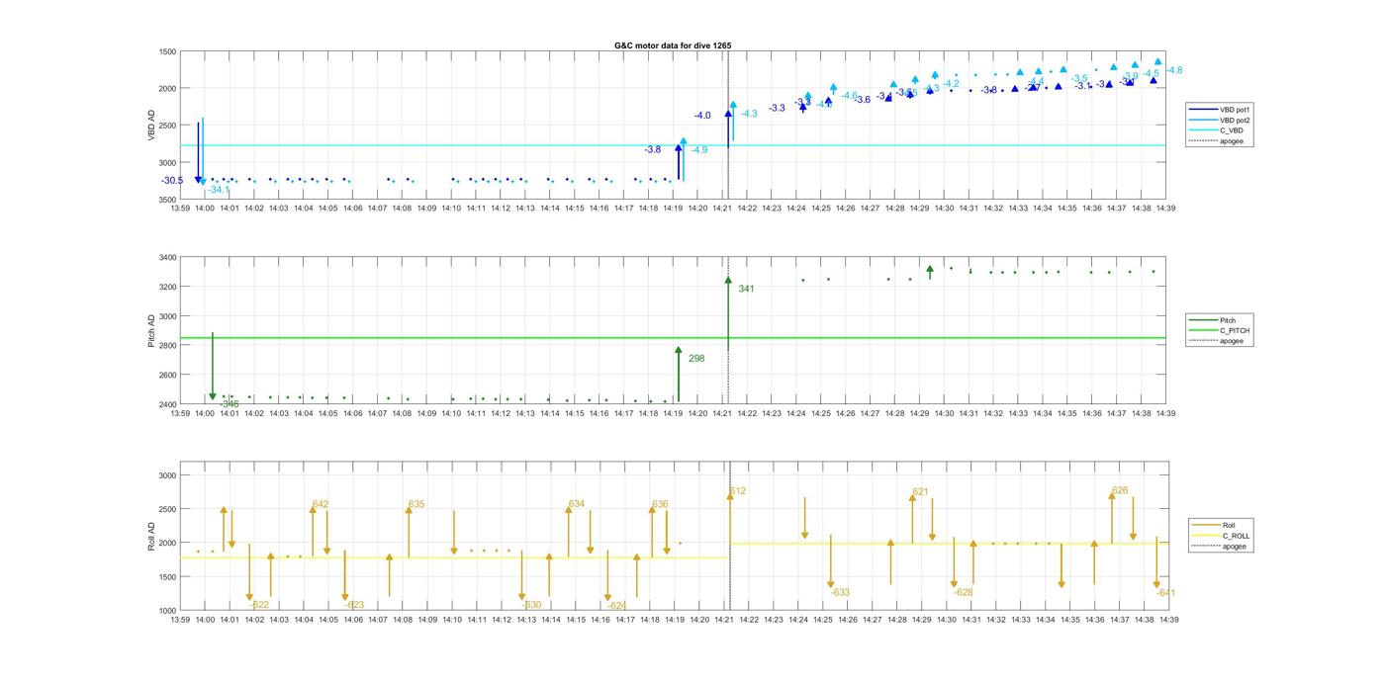Click the "621" roll data label

pyautogui.click(x=921, y=491)
